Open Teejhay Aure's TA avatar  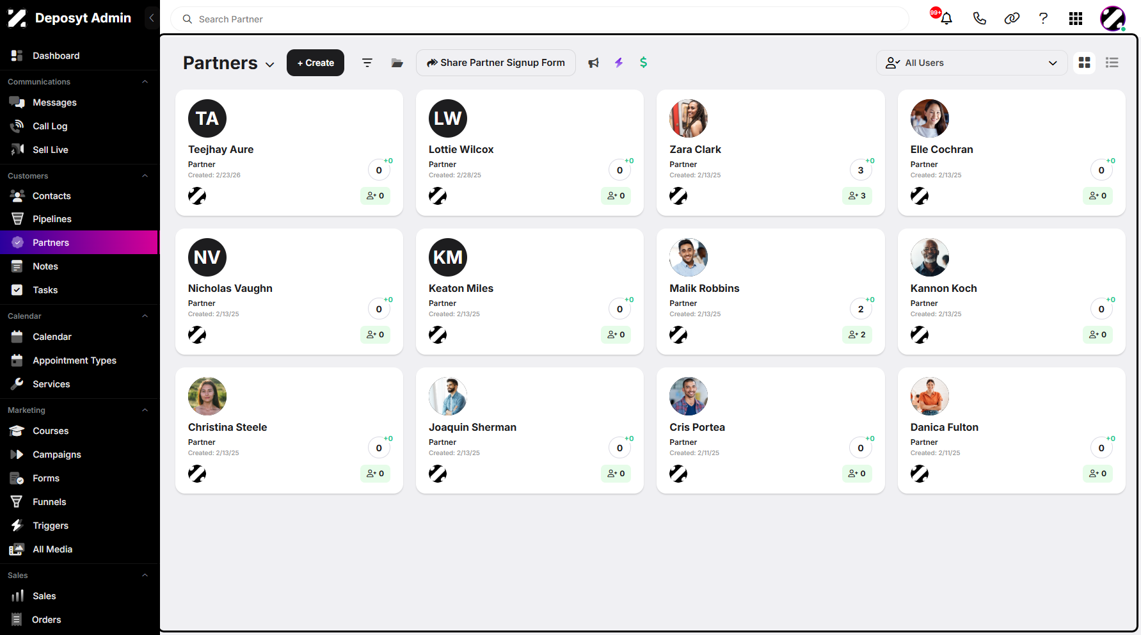(207, 118)
